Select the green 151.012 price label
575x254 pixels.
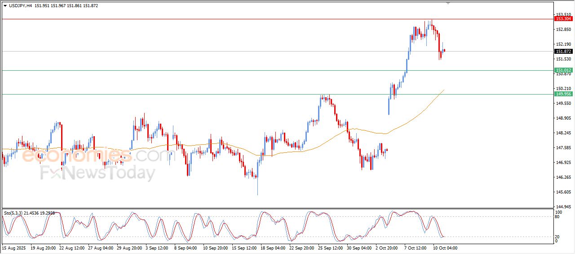[563, 70]
